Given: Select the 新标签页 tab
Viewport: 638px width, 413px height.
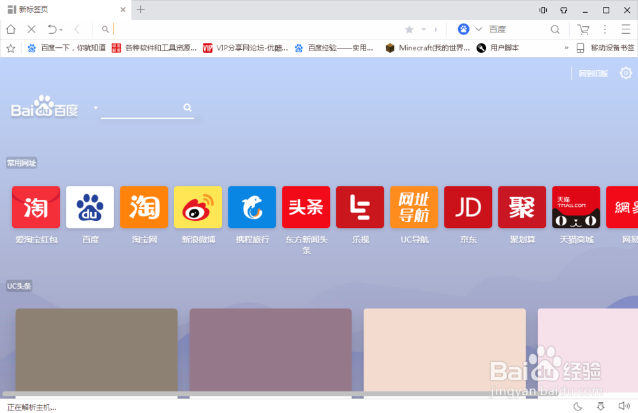Looking at the screenshot, I should (x=65, y=10).
